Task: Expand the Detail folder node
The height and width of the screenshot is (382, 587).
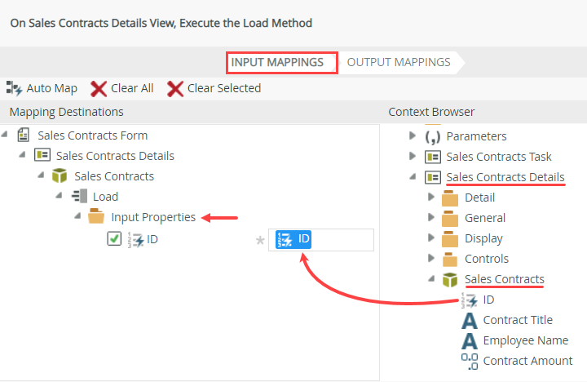Action: click(x=431, y=198)
